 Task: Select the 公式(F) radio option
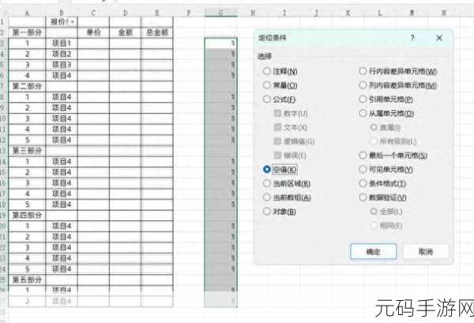(x=280, y=99)
